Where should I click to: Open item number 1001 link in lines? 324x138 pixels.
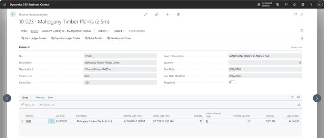tap(29, 121)
